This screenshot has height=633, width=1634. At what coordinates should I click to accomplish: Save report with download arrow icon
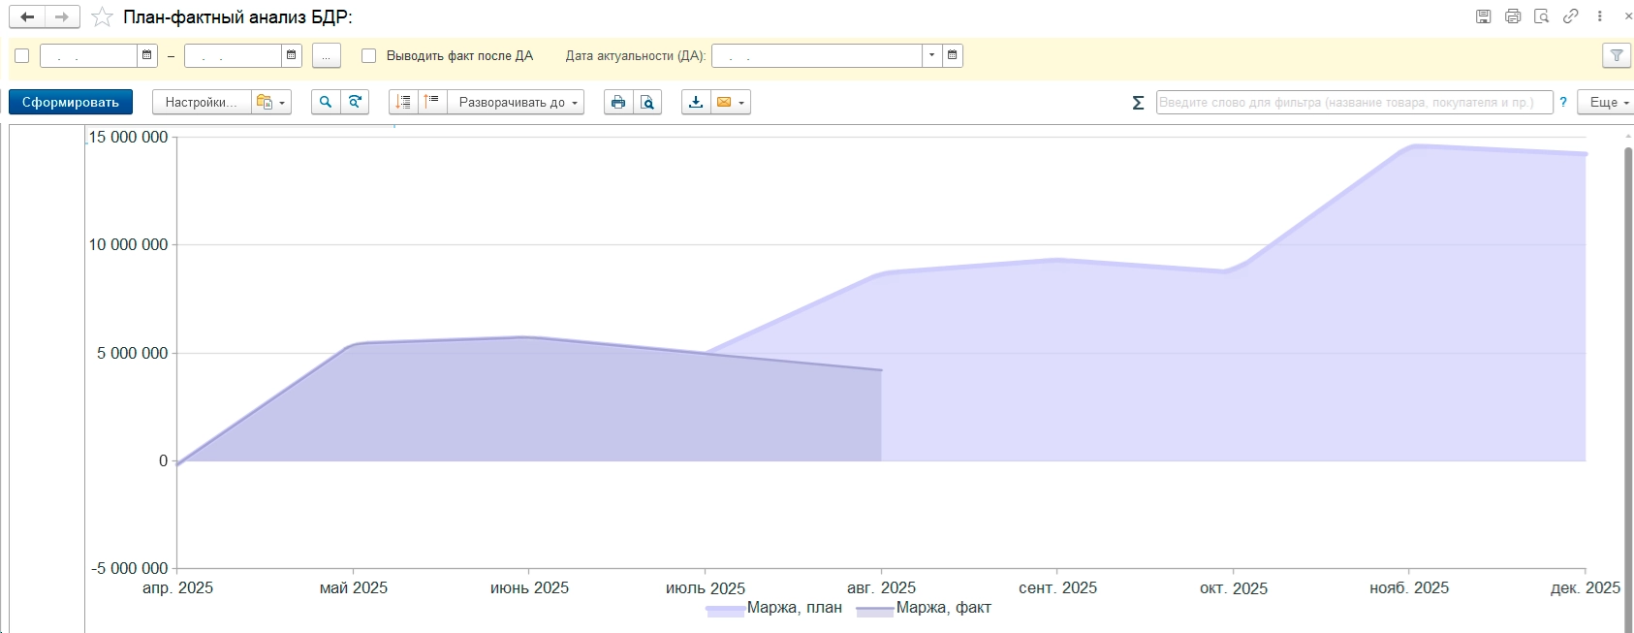coord(696,103)
